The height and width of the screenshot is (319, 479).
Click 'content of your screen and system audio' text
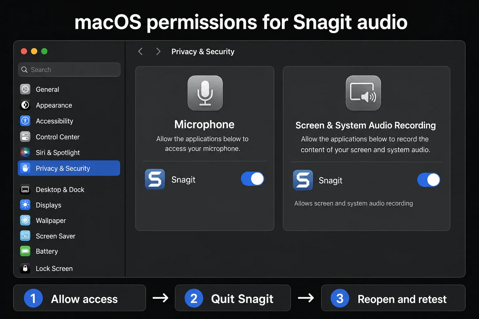click(x=365, y=150)
